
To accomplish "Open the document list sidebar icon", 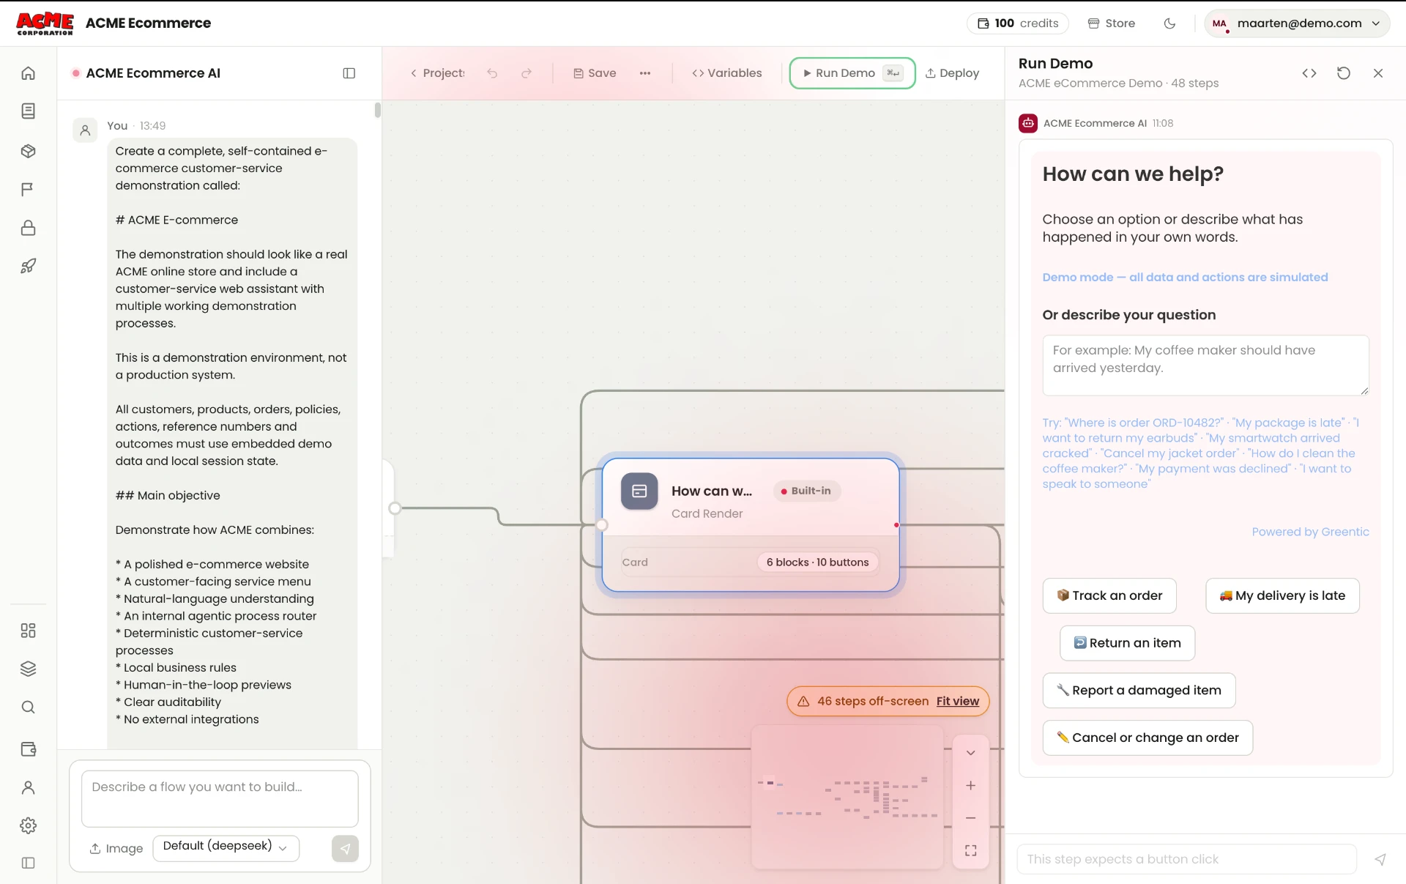I will click(x=28, y=111).
